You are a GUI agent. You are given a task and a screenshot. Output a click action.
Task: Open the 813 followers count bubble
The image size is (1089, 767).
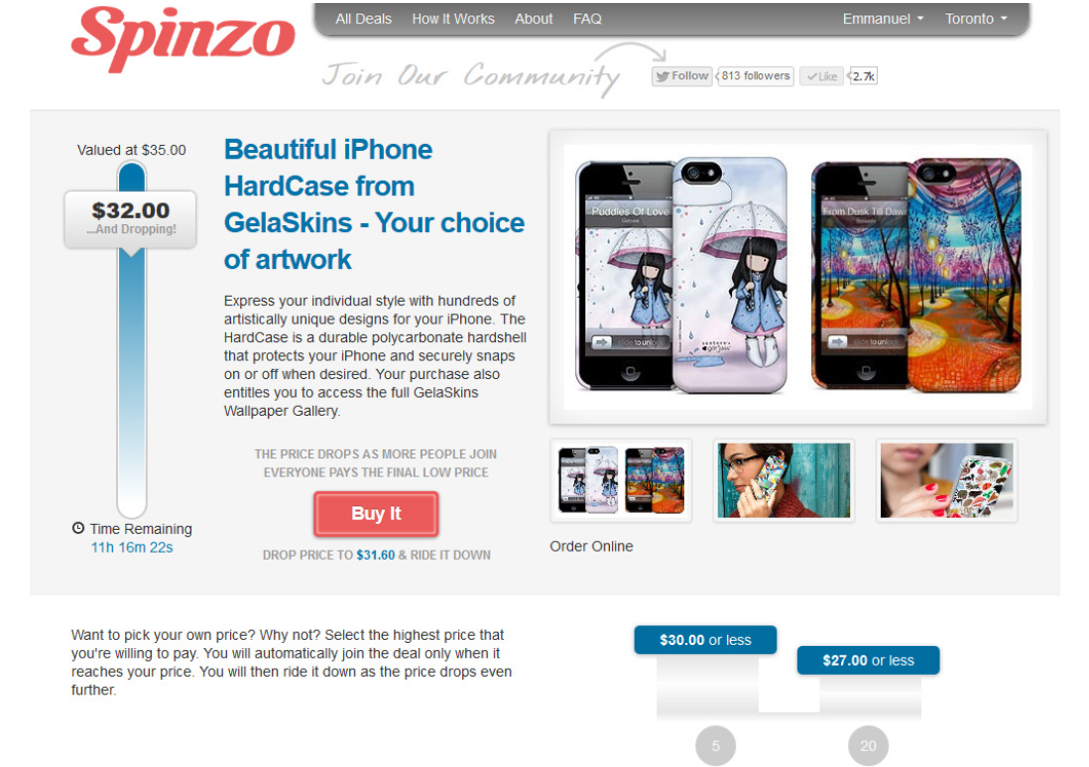(x=755, y=75)
